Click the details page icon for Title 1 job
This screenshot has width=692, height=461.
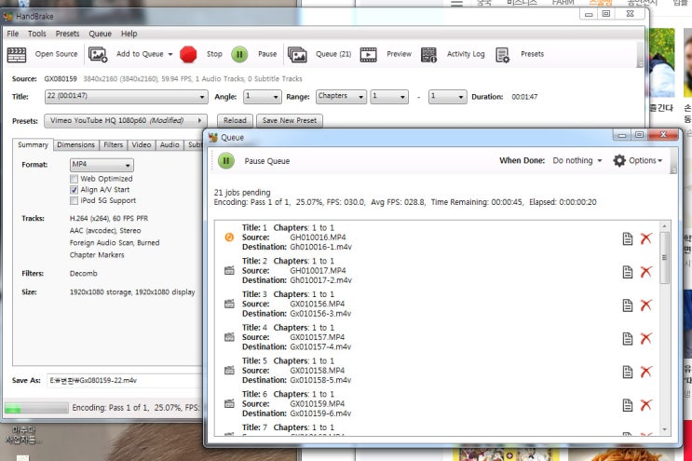tap(627, 238)
